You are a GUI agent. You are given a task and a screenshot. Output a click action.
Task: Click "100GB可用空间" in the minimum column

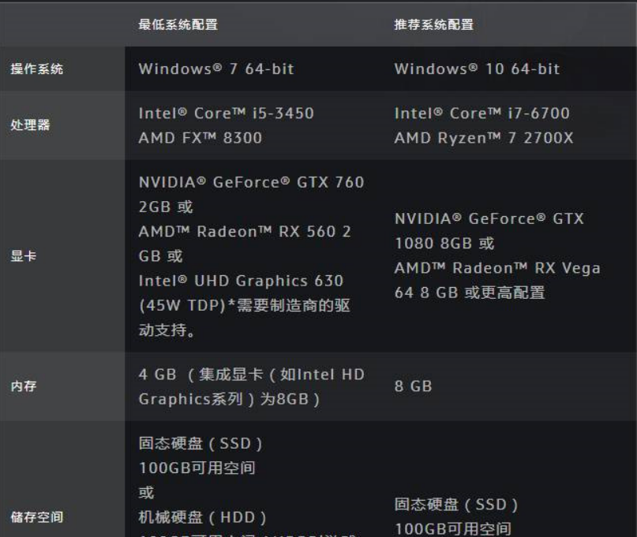(x=197, y=468)
